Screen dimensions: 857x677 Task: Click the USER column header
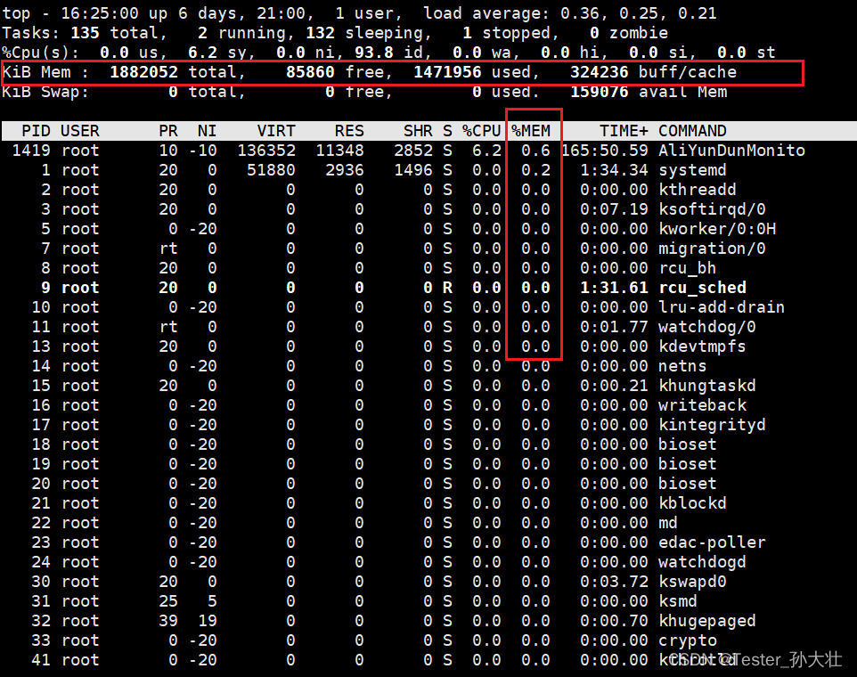[x=80, y=131]
